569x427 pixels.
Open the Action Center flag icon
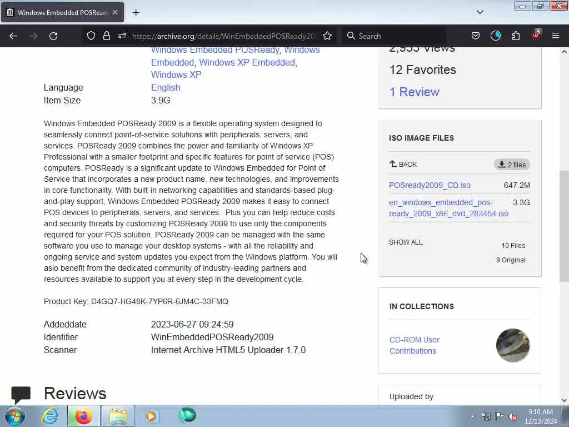[500, 416]
